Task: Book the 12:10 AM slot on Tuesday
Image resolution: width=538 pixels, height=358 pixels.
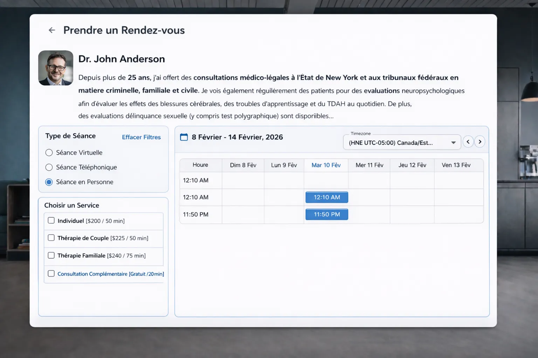Action: 327,197
